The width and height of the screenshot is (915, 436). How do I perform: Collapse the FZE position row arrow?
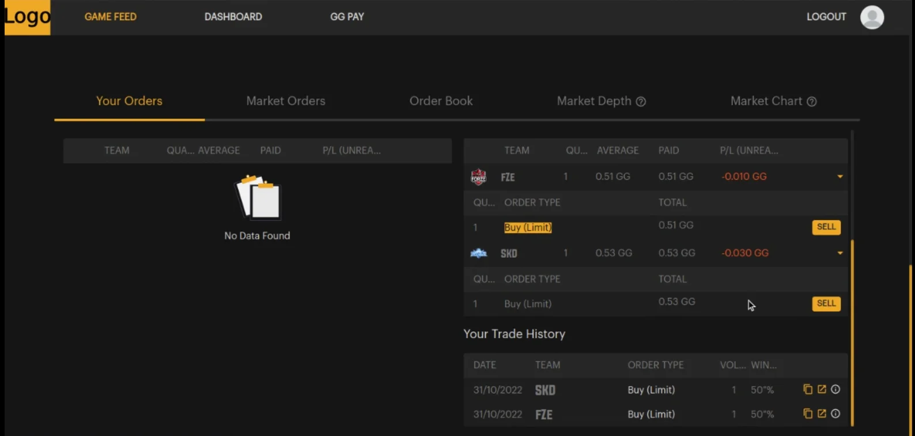[x=840, y=177]
